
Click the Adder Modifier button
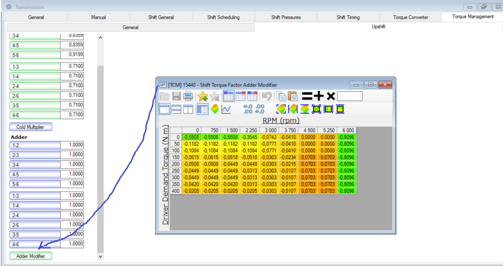coord(31,256)
